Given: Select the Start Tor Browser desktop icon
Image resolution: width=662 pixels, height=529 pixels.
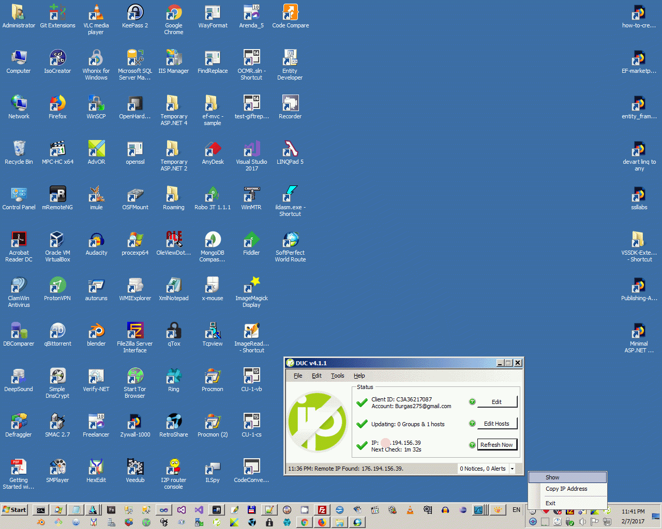Looking at the screenshot, I should point(135,383).
